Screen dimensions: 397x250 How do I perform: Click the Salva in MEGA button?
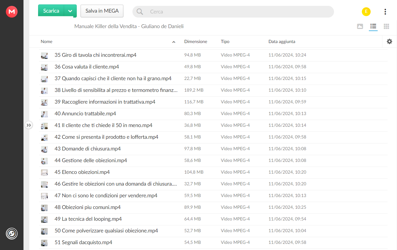(x=102, y=11)
